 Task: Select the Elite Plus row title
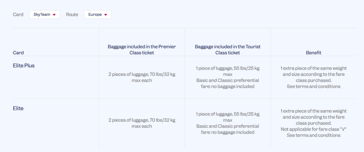pyautogui.click(x=24, y=66)
